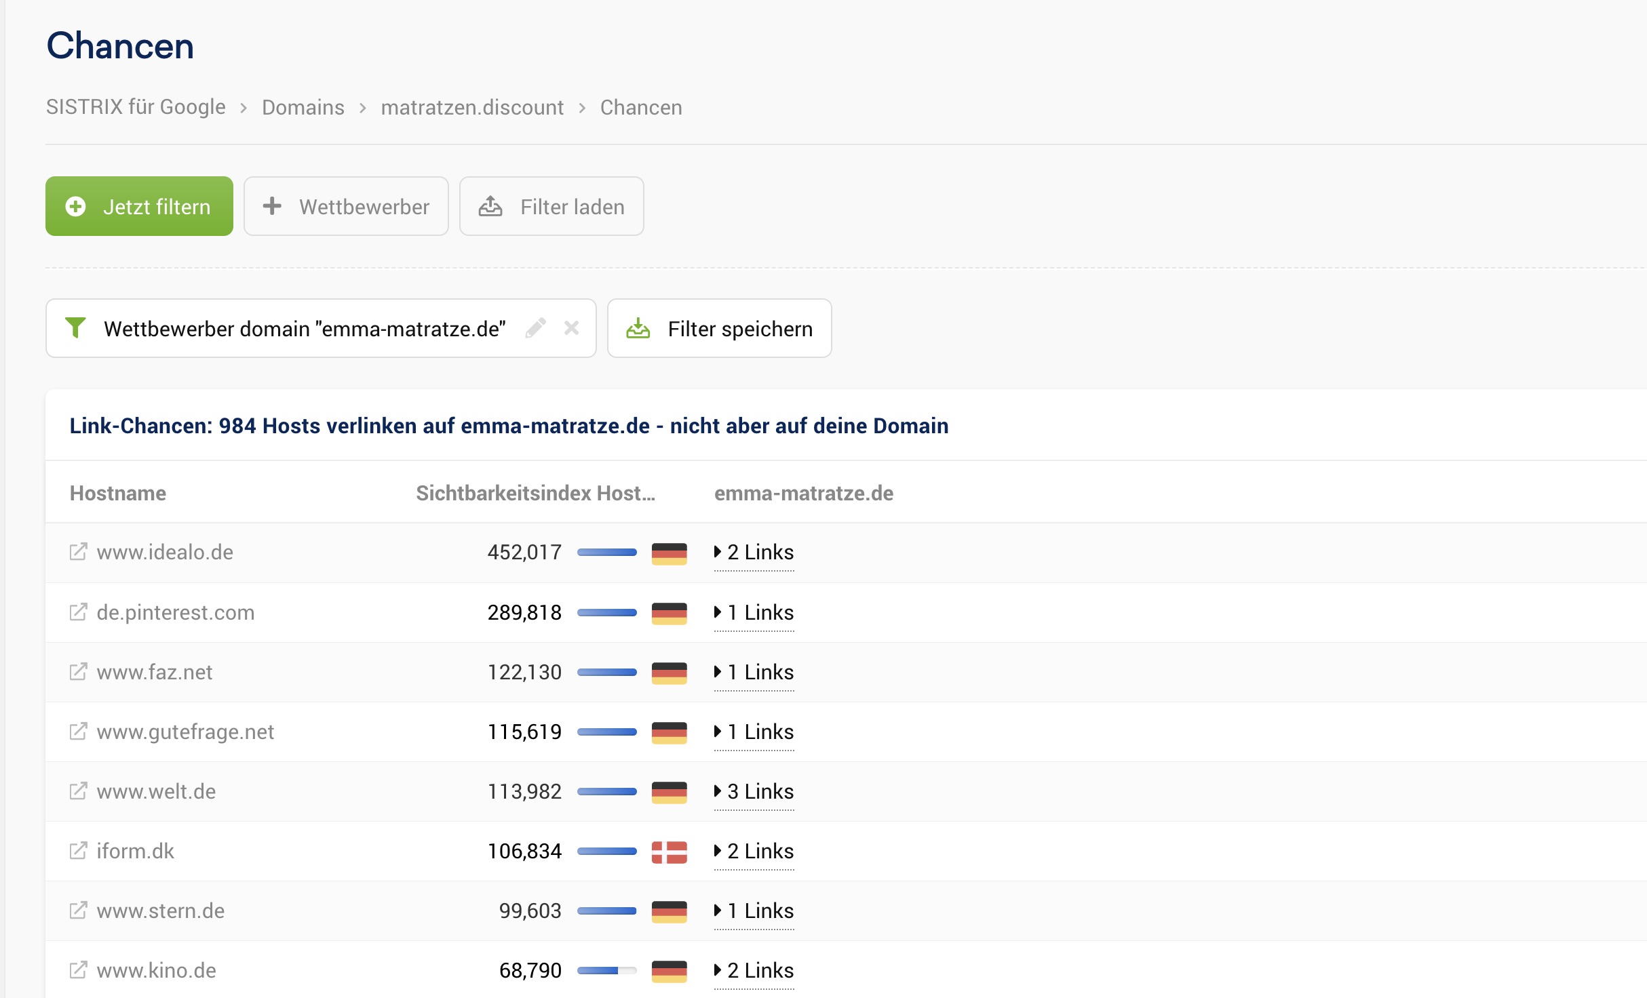
Task: Open external link icon for de.pinterest.com
Action: tap(78, 612)
